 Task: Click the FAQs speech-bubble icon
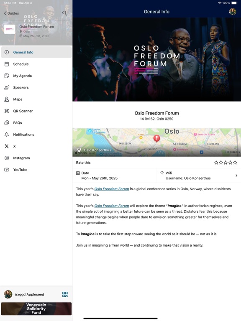[x=7, y=122]
